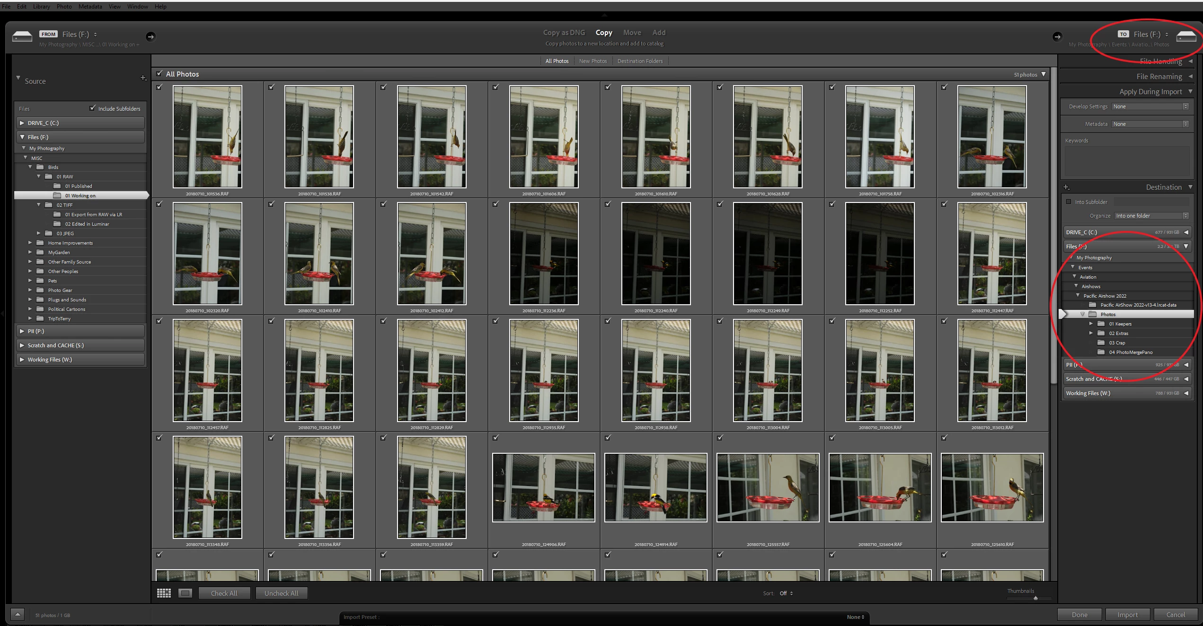1203x626 pixels.
Task: Toggle Include Subfolders checkbox
Action: click(92, 108)
